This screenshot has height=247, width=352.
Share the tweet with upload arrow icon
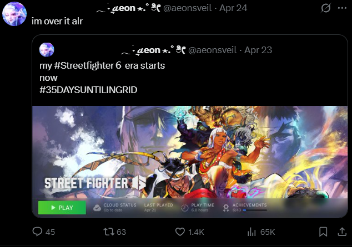(342, 232)
